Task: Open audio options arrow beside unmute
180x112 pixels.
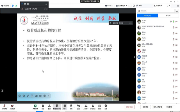Action: tap(8, 107)
